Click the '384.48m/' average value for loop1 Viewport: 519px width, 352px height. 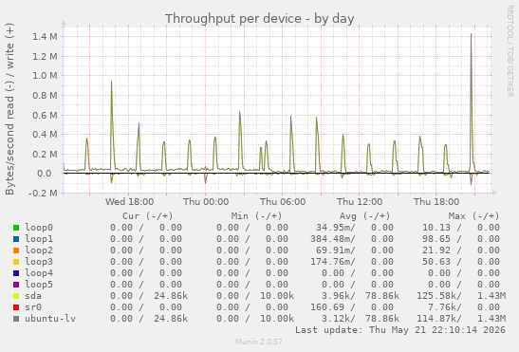tap(333, 239)
